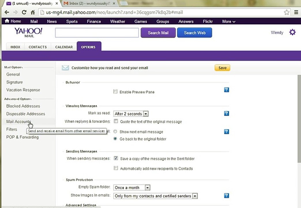
Task: Open POP & Forwarding settings
Action: click(x=22, y=137)
